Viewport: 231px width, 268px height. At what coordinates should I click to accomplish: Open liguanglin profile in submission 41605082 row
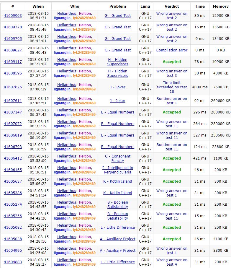62,230
